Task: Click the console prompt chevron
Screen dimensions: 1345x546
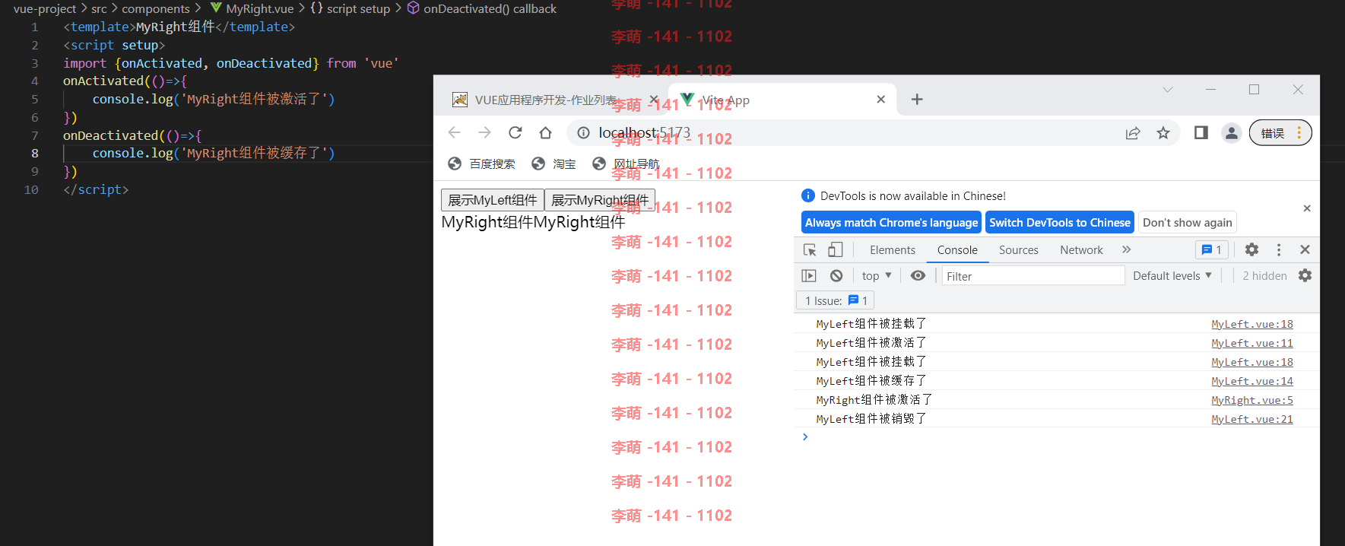Action: point(805,436)
